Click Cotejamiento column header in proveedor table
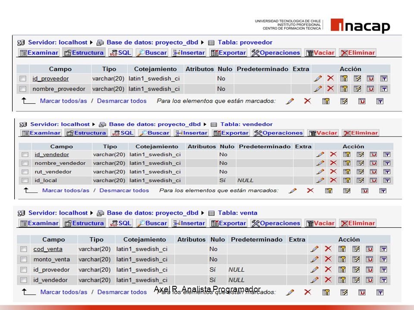The width and height of the screenshot is (414, 310). click(x=155, y=69)
